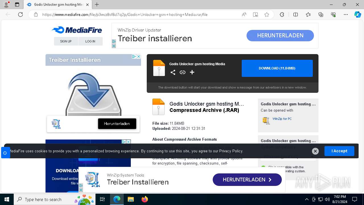The height and width of the screenshot is (205, 364).
Task: Open the tab actions menu icon
Action: (x=17, y=5)
